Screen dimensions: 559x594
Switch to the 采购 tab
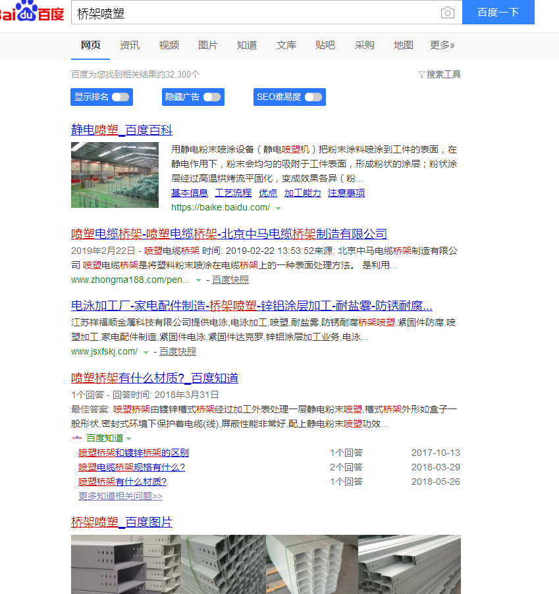click(365, 45)
